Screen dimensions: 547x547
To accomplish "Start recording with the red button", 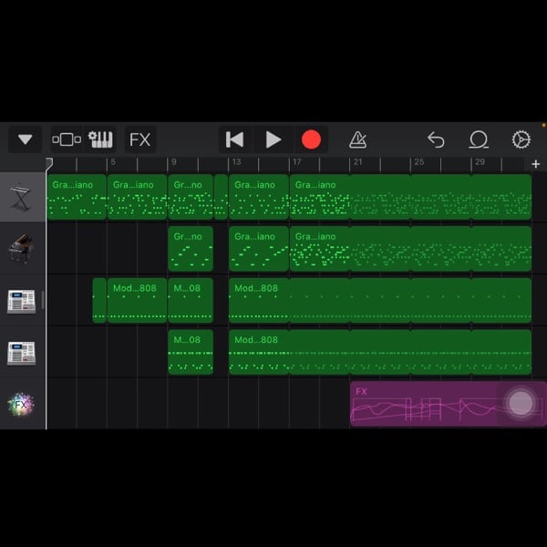I will tap(311, 139).
